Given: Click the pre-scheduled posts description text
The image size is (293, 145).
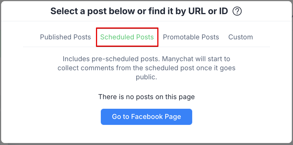Looking at the screenshot, I should point(146,68).
